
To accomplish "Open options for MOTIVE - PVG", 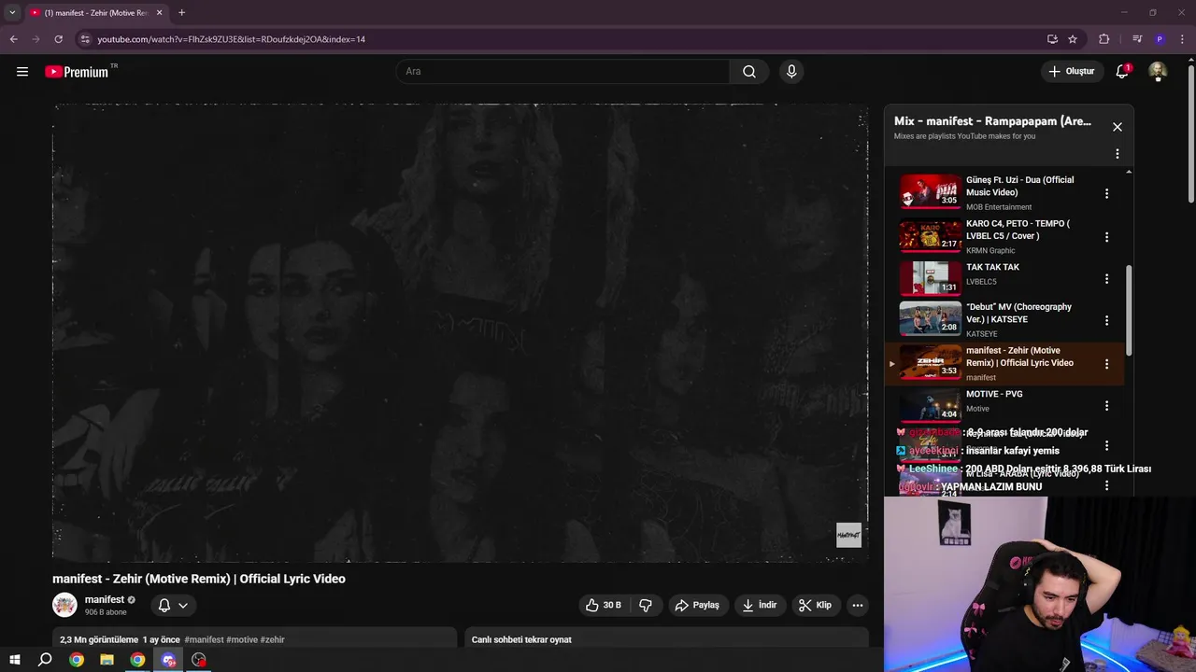I will tap(1106, 406).
